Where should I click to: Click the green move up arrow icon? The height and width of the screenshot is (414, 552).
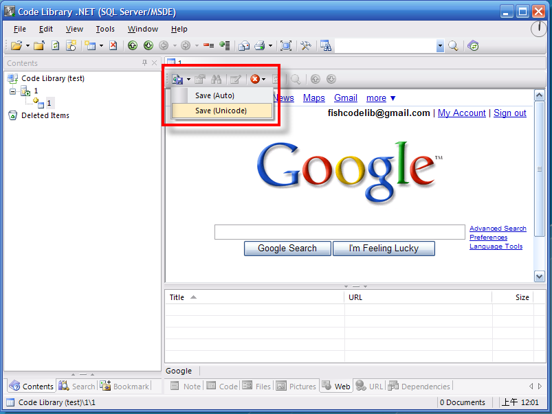click(133, 46)
